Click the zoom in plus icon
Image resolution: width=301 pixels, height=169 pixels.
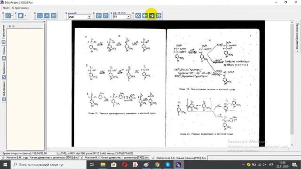(99, 15)
